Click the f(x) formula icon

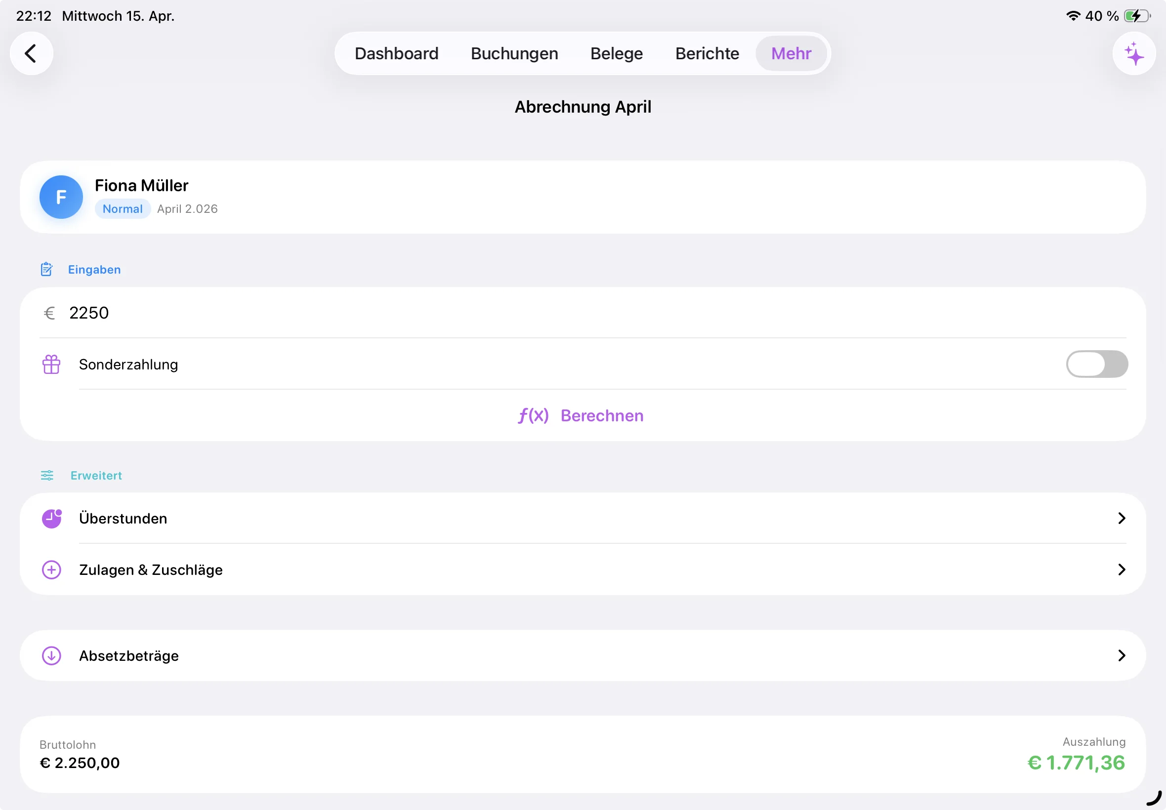[533, 416]
